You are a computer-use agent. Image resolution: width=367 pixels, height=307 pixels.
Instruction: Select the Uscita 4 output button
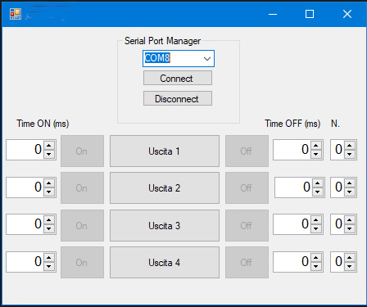click(x=165, y=262)
